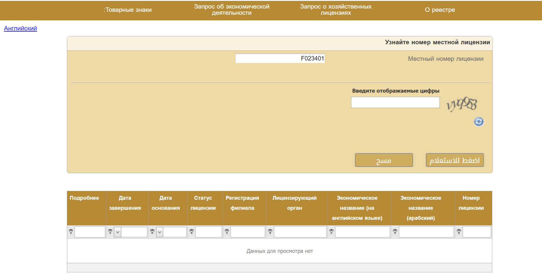Click the captcha image
Viewport: 542px width, 280px height.
(461, 104)
